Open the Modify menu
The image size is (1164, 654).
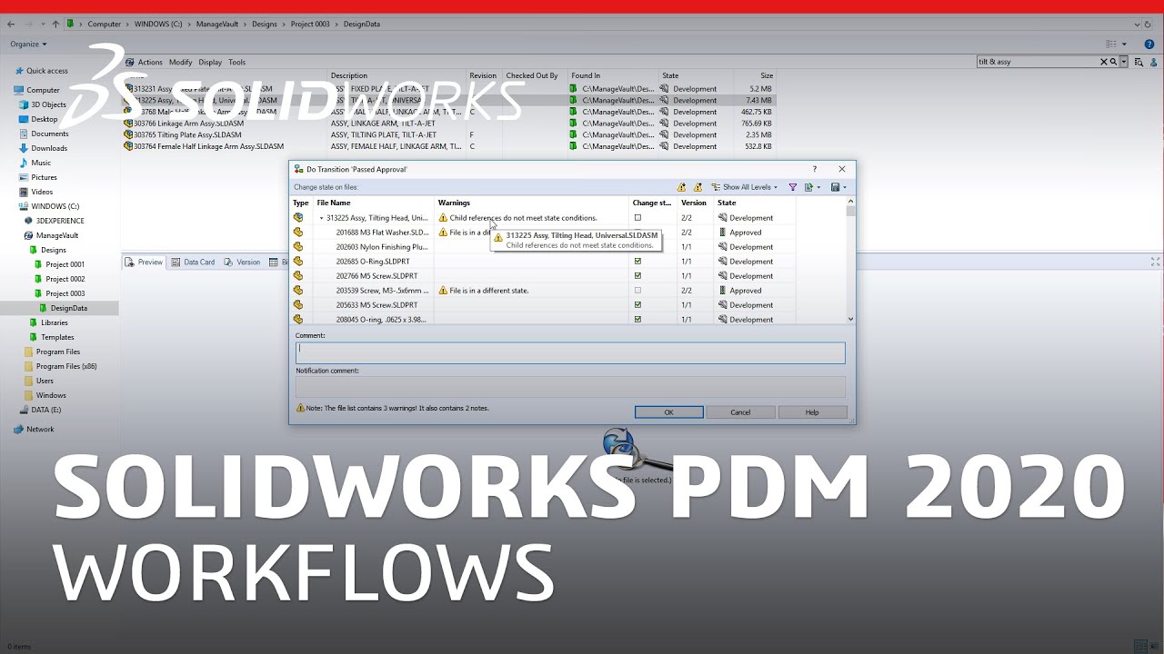coord(180,63)
